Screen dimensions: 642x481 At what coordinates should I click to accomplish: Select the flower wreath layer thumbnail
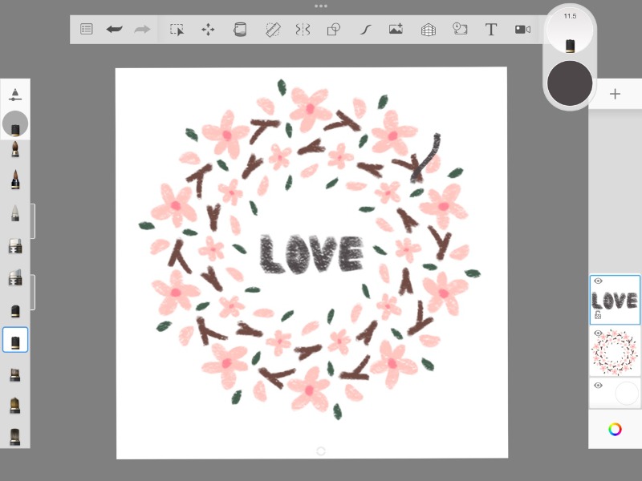coord(616,352)
